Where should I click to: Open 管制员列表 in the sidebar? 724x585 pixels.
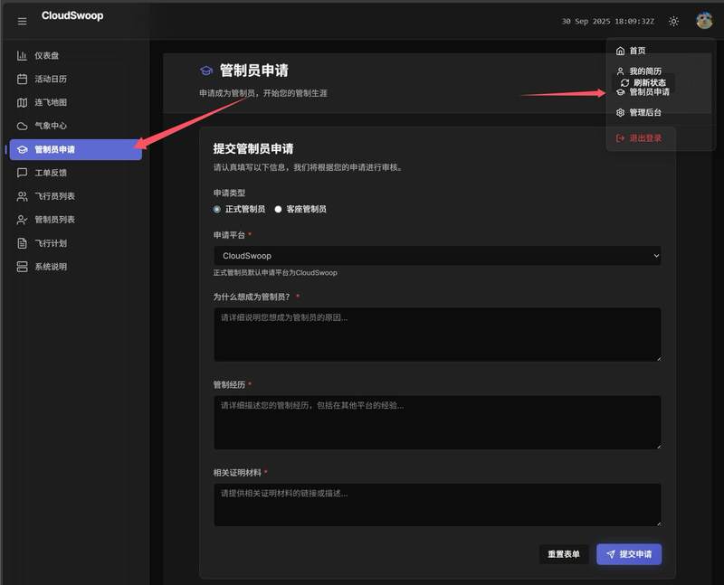76,220
